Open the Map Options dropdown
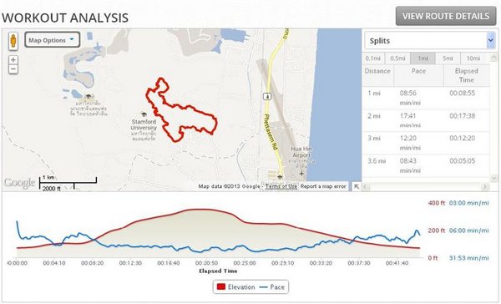Viewport: 501px width, 304px height. point(52,40)
